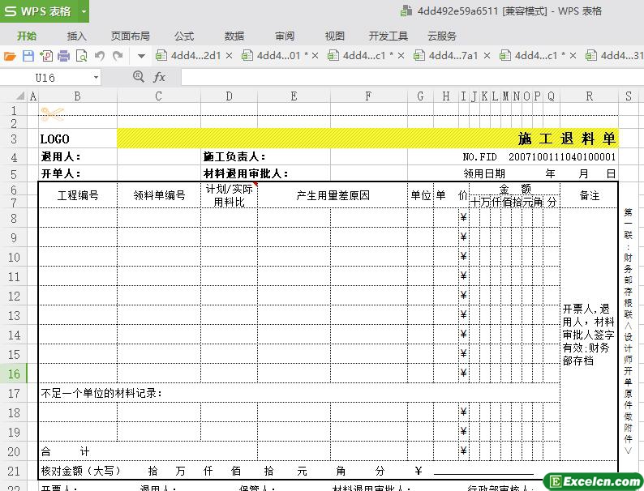
Task: Switch to the 插入 ribbon tab
Action: [x=77, y=36]
